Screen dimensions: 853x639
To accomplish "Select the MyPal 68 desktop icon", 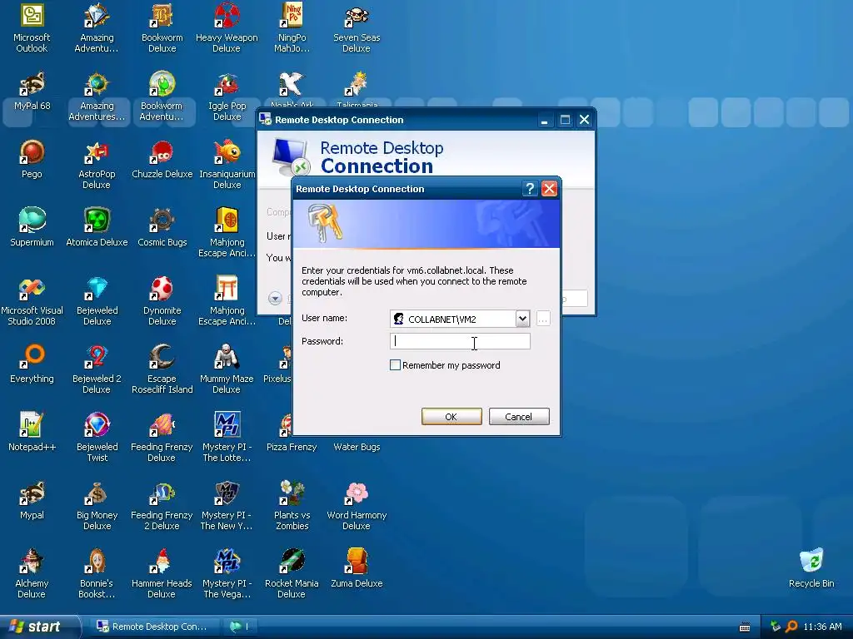I will coord(32,92).
